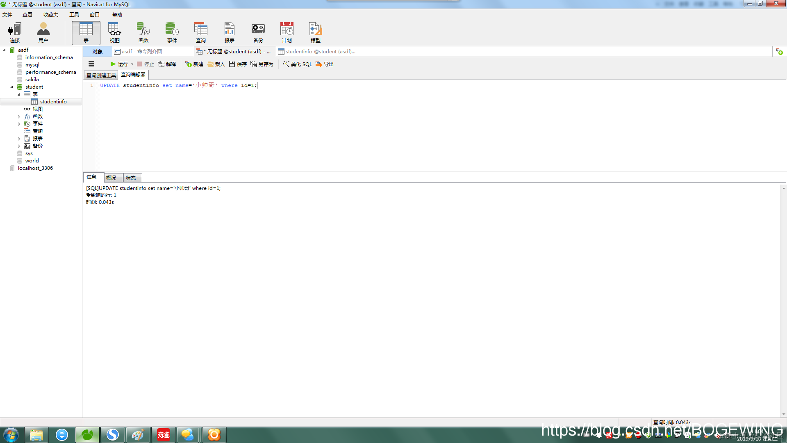Viewport: 787px width, 443px height.
Task: Select the studentinfo table in tree
Action: (53, 102)
